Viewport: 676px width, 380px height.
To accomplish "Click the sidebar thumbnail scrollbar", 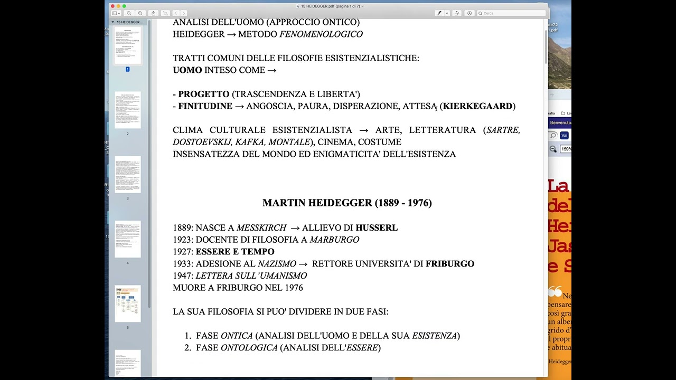I will click(149, 164).
